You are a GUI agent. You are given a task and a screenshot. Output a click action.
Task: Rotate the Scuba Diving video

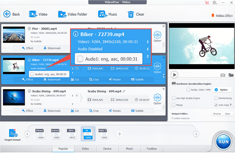pos(115,111)
